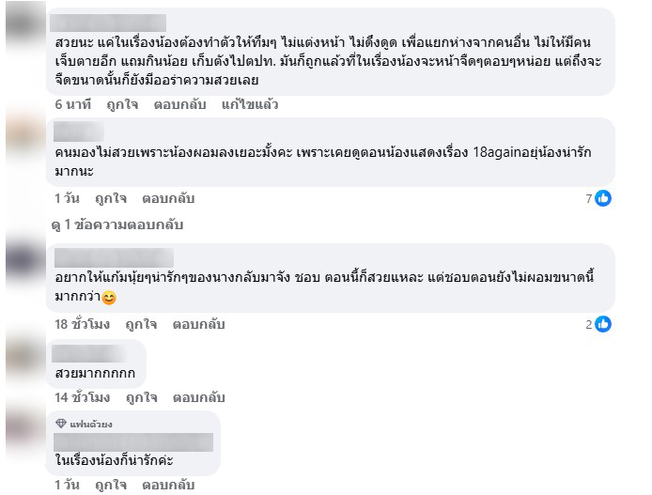Reply to the comment posted 6 นาที ago

point(179,104)
